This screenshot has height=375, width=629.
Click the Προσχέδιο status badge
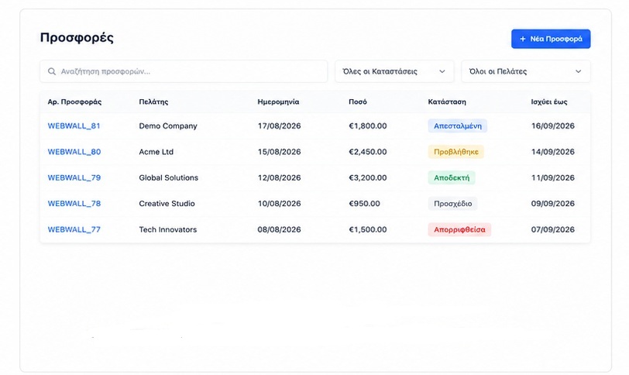(453, 204)
